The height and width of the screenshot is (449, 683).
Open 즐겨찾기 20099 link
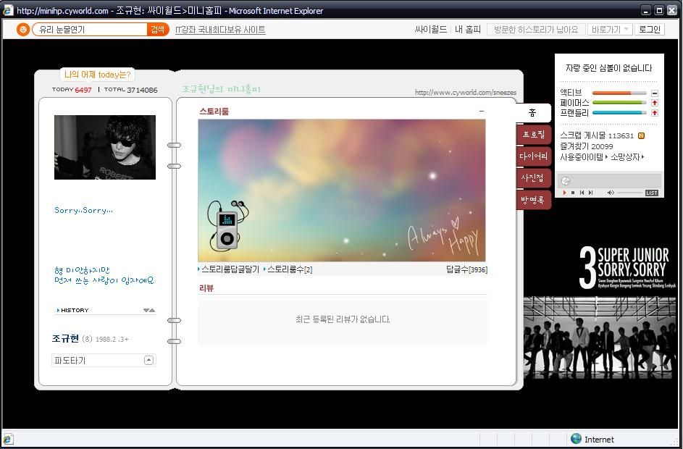point(586,146)
